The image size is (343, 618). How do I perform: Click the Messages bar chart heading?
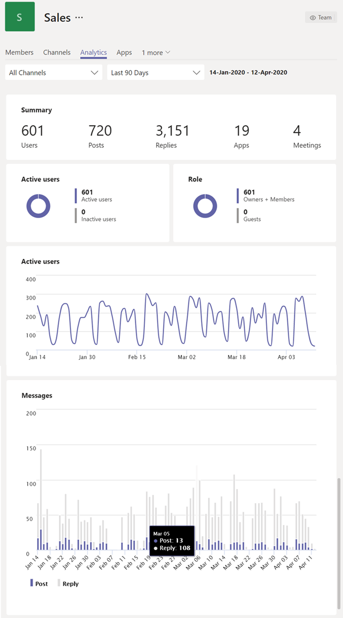pos(36,395)
